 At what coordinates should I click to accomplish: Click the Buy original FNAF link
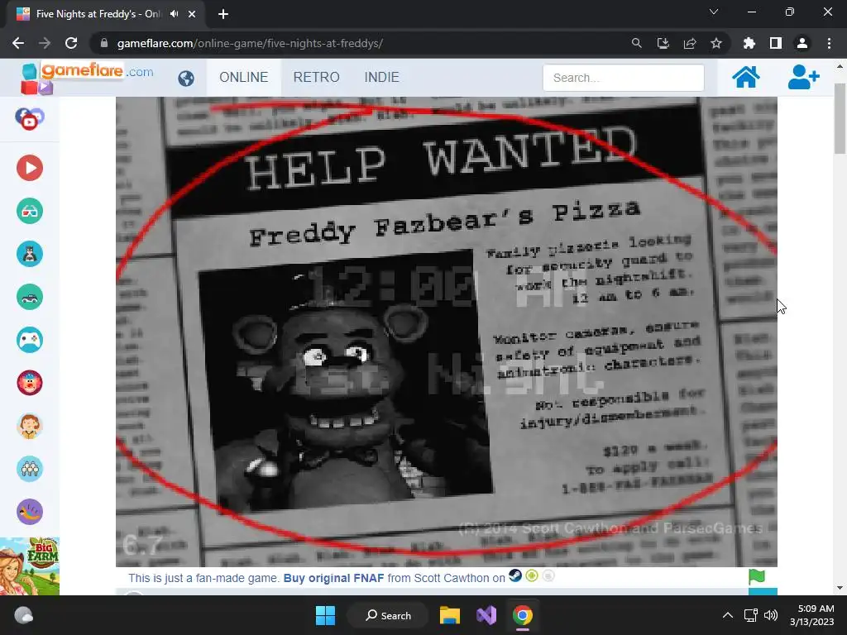coord(334,578)
